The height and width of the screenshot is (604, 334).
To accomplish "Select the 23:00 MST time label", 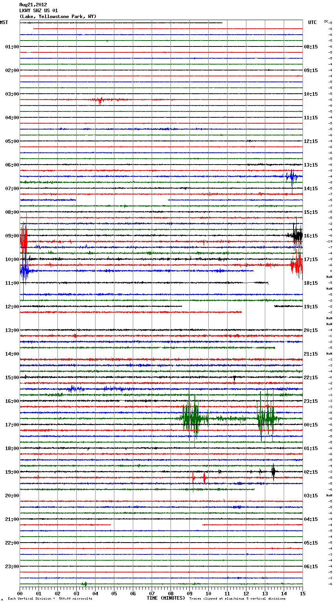I will tap(12, 567).
